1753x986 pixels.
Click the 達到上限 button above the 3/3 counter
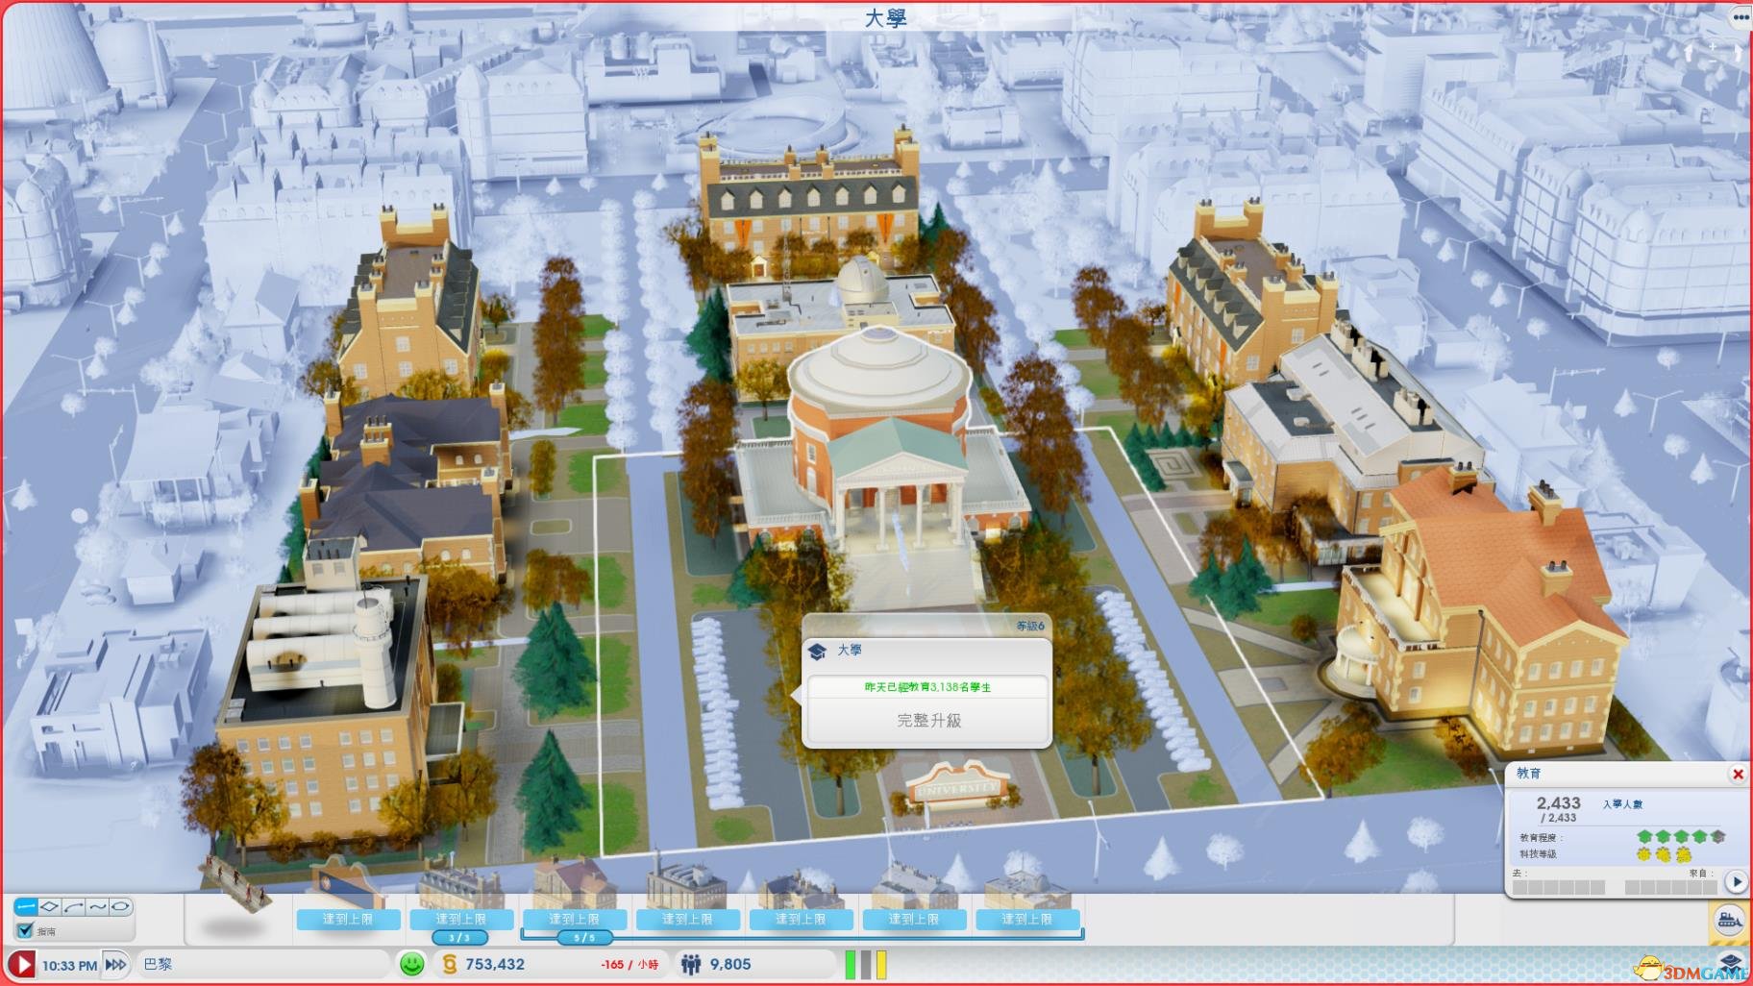(460, 919)
